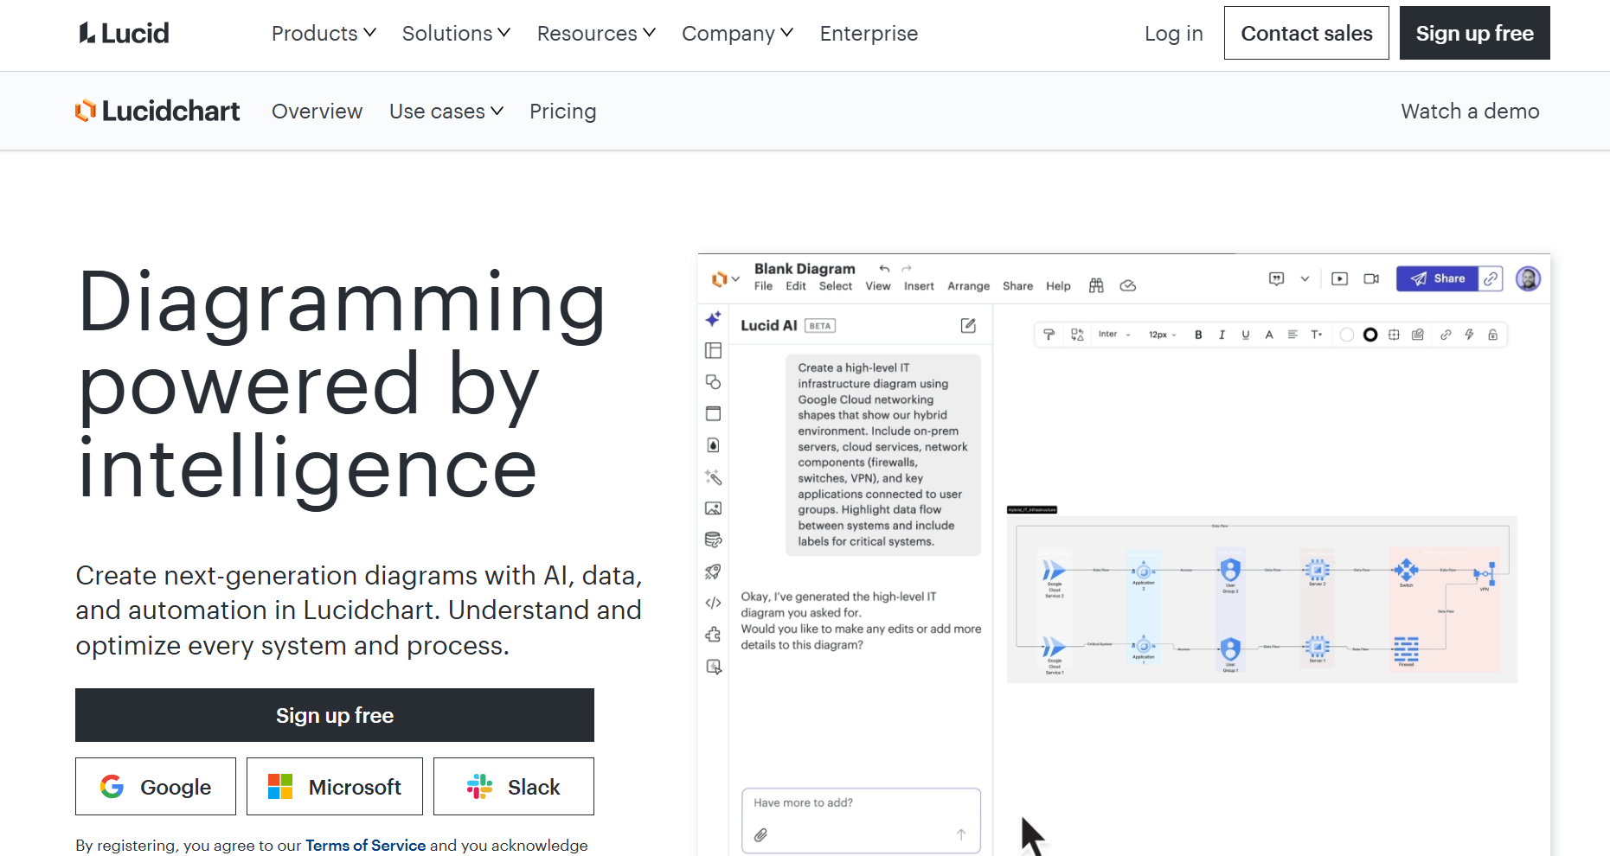Open the image insert icon in sidebar
1610x856 pixels.
[713, 508]
